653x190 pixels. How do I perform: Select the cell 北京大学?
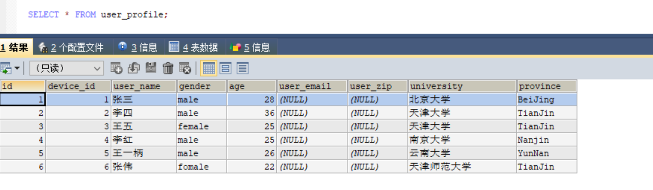pos(463,99)
